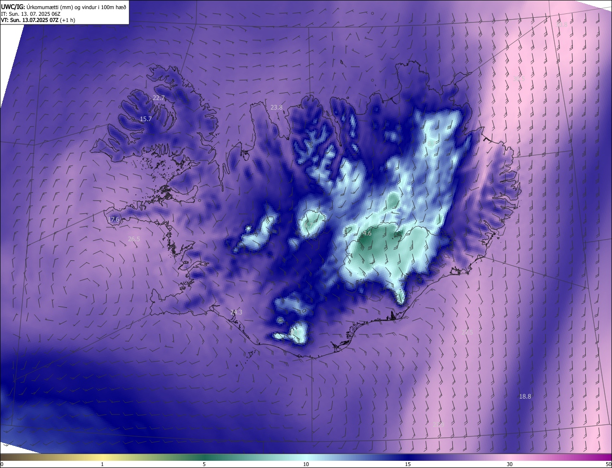Click the color scale tick labeled 50
The width and height of the screenshot is (612, 468).
pyautogui.click(x=608, y=464)
